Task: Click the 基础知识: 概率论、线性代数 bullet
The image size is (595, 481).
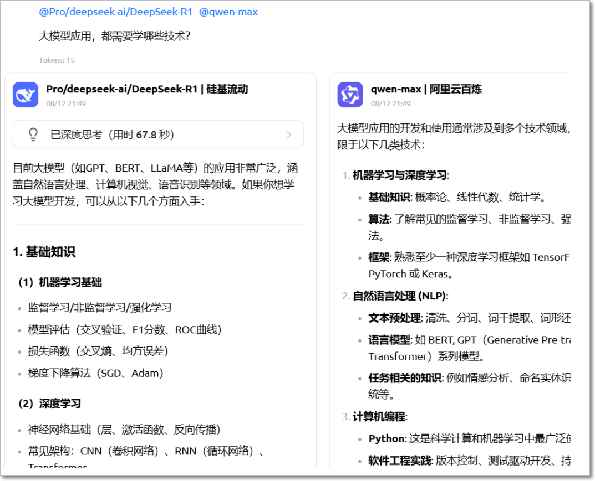Action: click(457, 197)
